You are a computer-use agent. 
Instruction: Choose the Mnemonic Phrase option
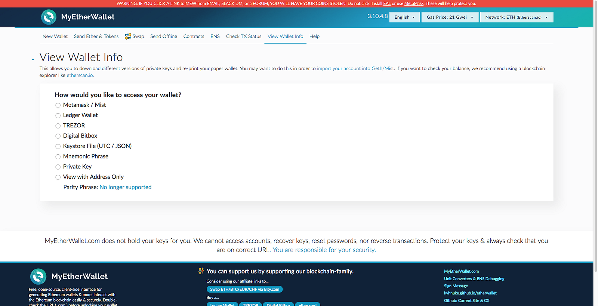(x=58, y=157)
